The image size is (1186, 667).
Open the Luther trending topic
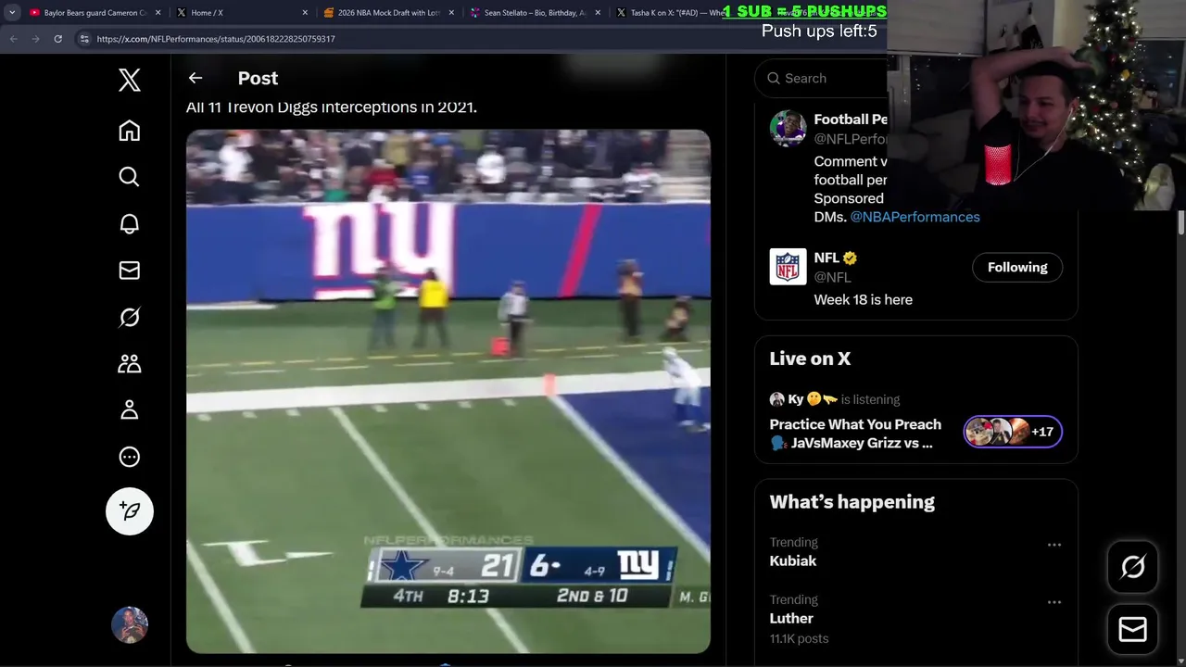tap(791, 618)
